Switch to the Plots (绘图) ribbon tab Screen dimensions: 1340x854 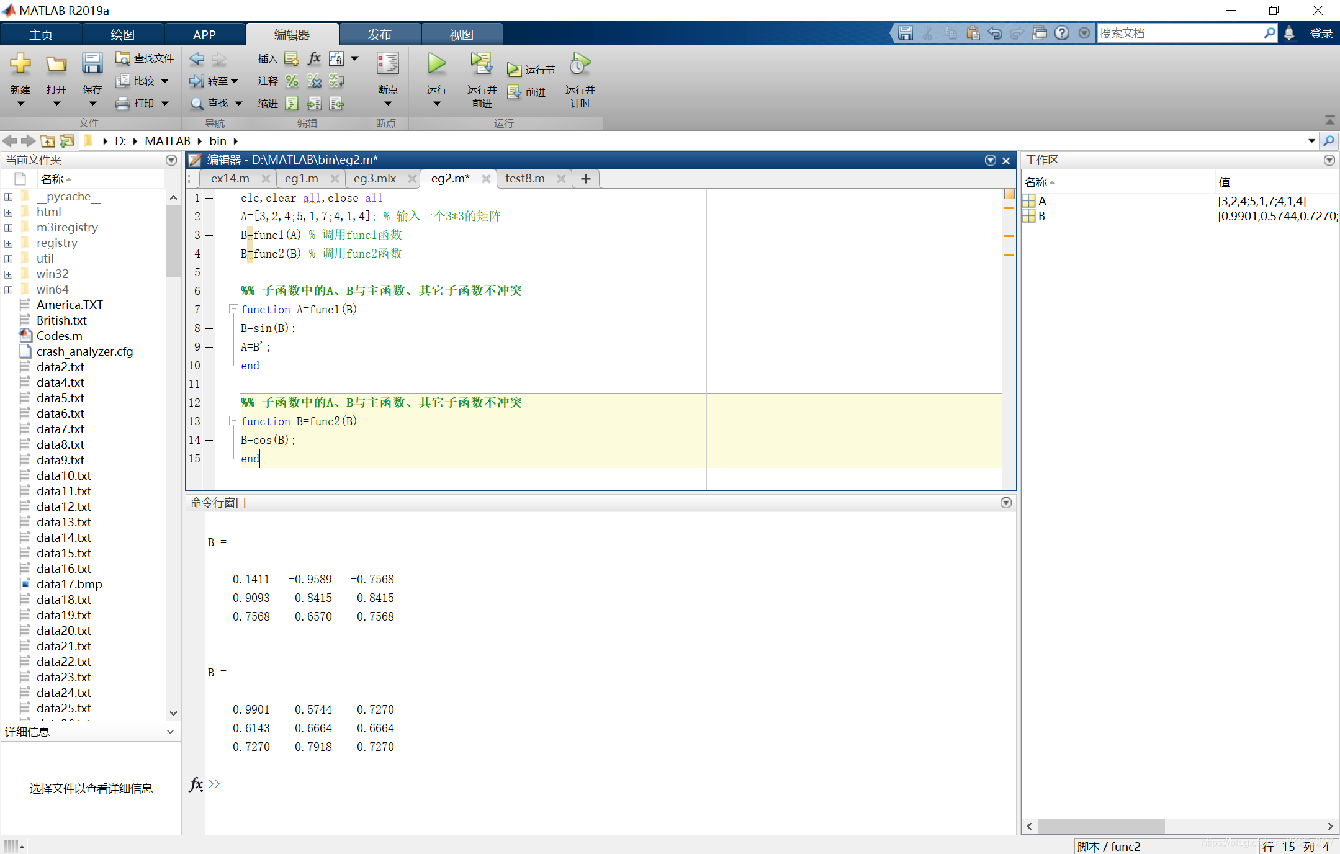(x=122, y=35)
